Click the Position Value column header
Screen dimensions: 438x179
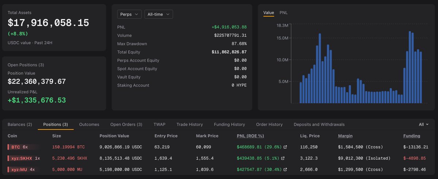click(x=114, y=136)
